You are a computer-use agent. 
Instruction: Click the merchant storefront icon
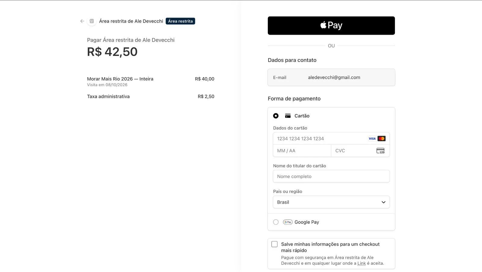92,21
